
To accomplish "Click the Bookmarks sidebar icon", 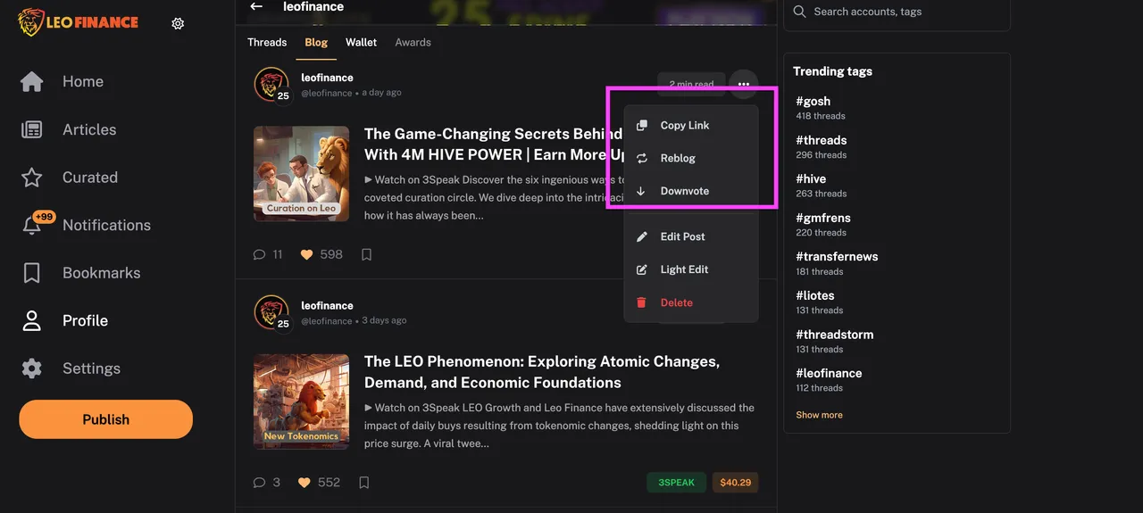I will click(32, 273).
